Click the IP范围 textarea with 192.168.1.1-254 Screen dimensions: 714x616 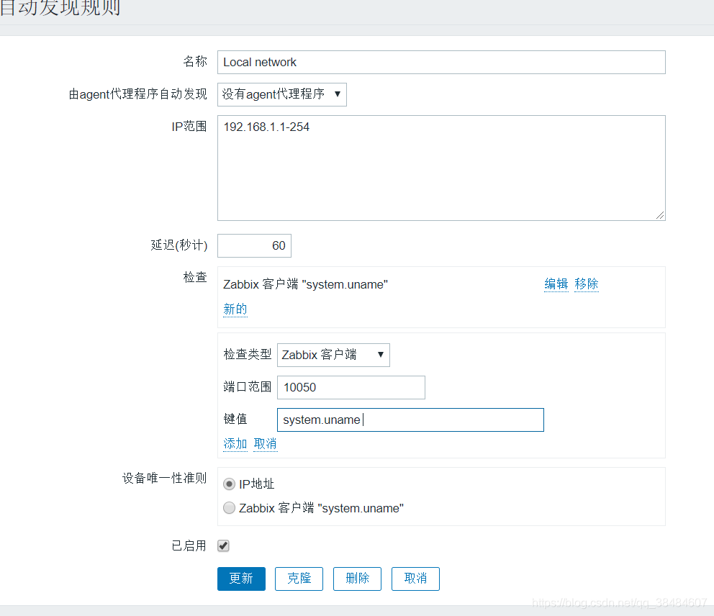(x=441, y=168)
